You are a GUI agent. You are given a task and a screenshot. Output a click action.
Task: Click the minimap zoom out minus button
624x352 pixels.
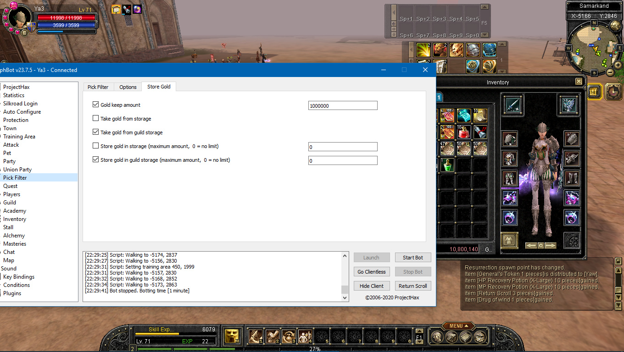pos(610,72)
